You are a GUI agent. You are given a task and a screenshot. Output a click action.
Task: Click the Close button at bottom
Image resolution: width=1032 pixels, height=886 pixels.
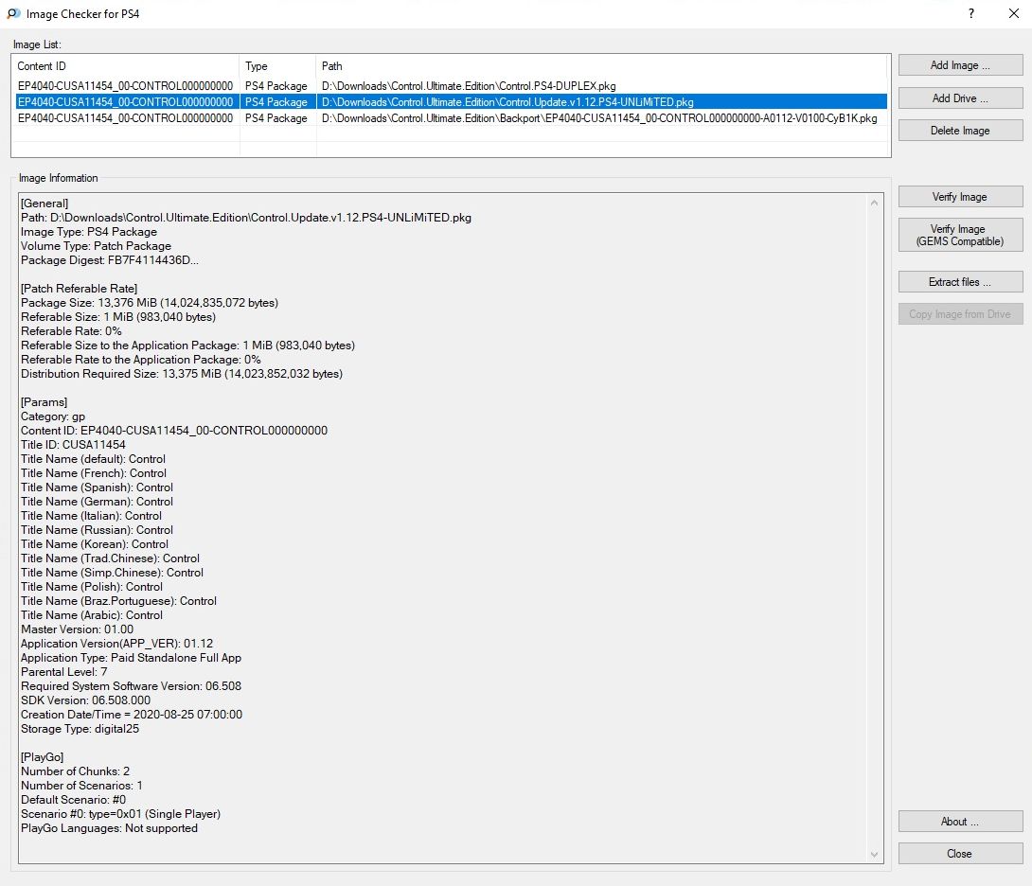pyautogui.click(x=960, y=854)
